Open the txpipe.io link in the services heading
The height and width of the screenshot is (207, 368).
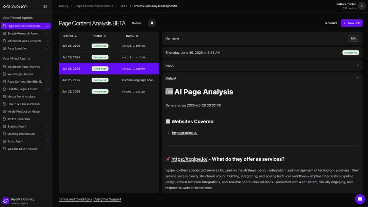(190, 159)
